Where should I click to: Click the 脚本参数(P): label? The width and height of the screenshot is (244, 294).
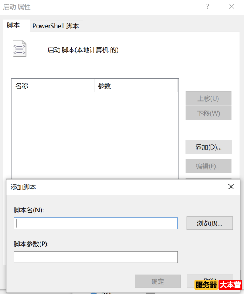[x=31, y=244]
